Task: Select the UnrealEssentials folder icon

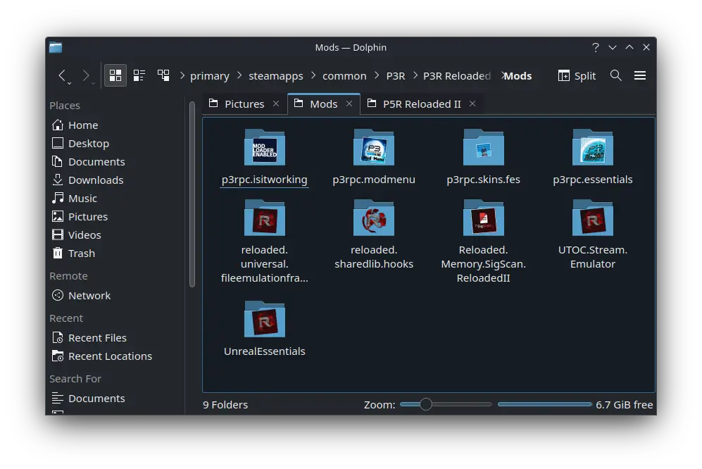Action: [265, 319]
